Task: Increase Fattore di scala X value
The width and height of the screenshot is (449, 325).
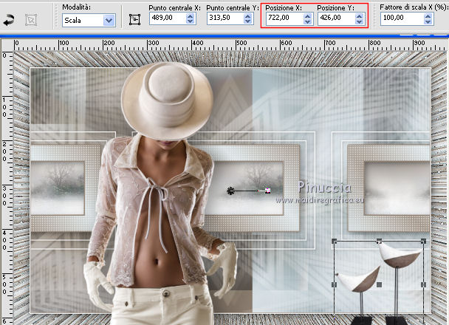Action: click(x=428, y=16)
